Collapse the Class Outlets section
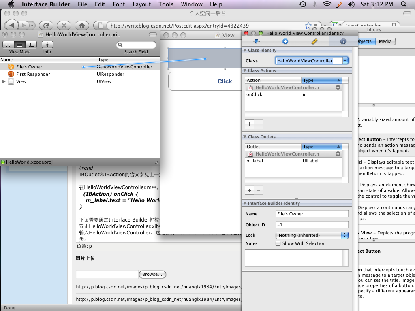This screenshot has width=415, height=311. 245,137
